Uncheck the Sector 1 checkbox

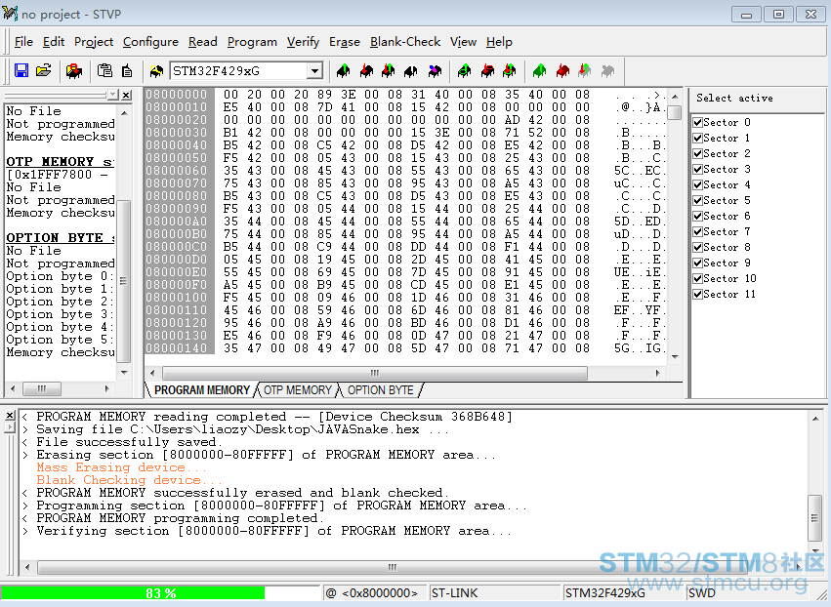[698, 138]
